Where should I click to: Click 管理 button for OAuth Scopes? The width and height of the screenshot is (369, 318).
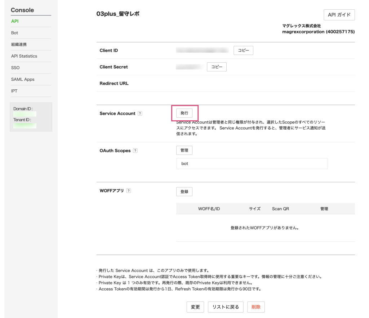[x=184, y=150]
